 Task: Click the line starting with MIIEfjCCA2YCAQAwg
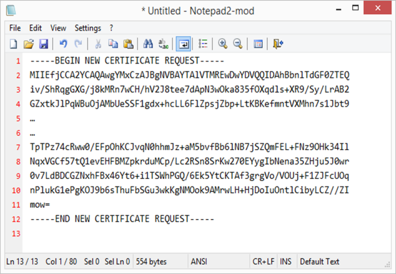pyautogui.click(x=189, y=75)
